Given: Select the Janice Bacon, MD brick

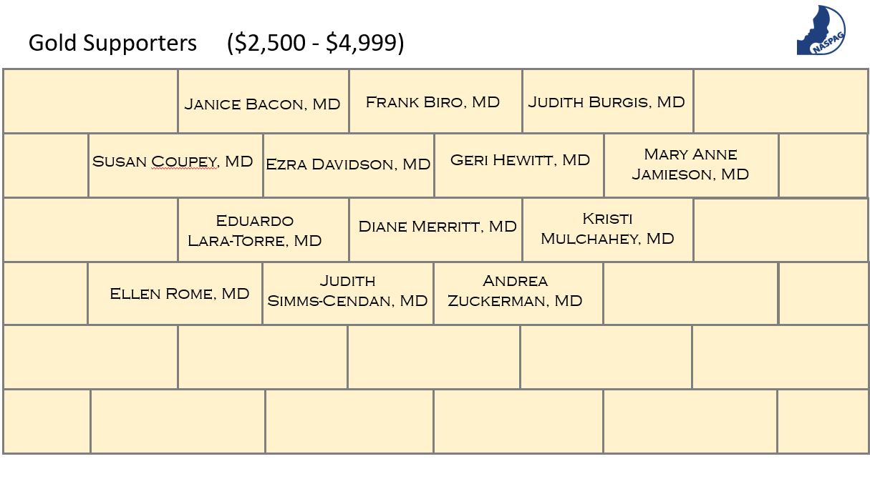Looking at the screenshot, I should [x=264, y=101].
